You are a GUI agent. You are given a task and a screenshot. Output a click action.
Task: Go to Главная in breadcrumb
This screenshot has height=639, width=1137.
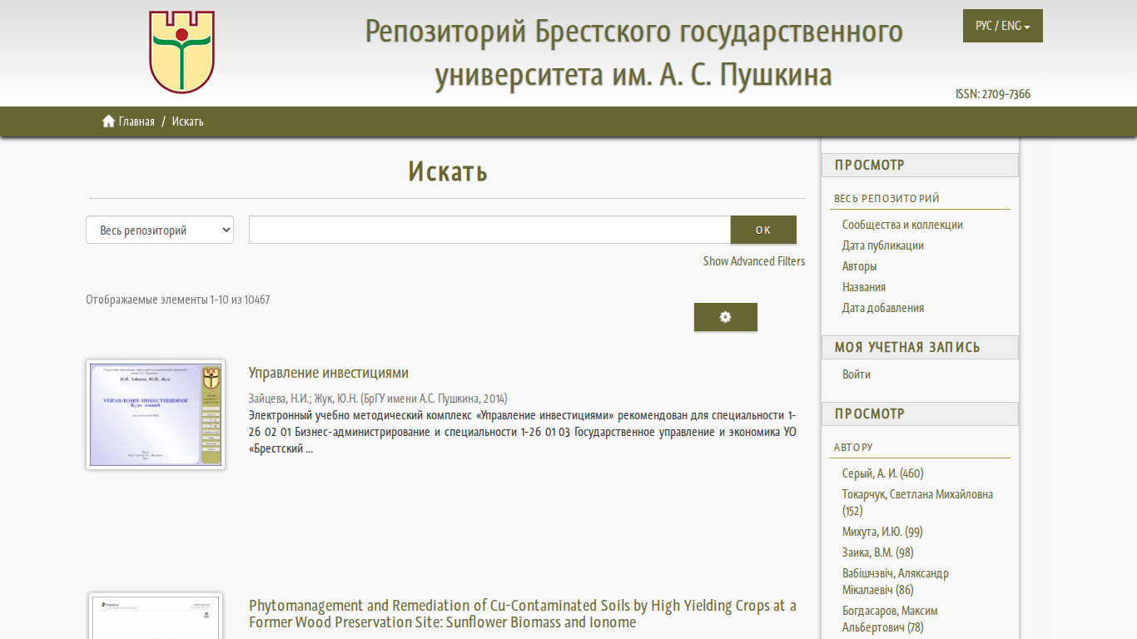(137, 121)
